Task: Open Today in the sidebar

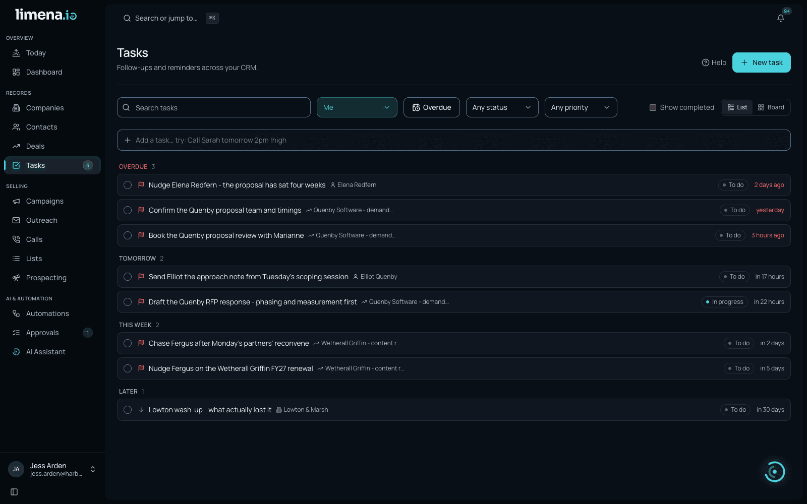Action: point(52,53)
